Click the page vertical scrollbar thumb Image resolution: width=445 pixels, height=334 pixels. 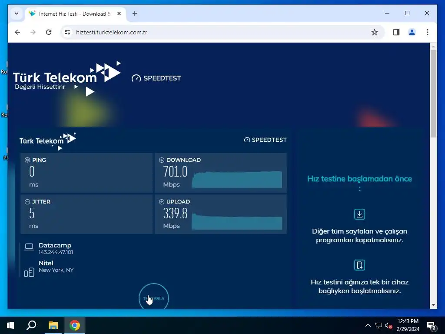[433, 94]
